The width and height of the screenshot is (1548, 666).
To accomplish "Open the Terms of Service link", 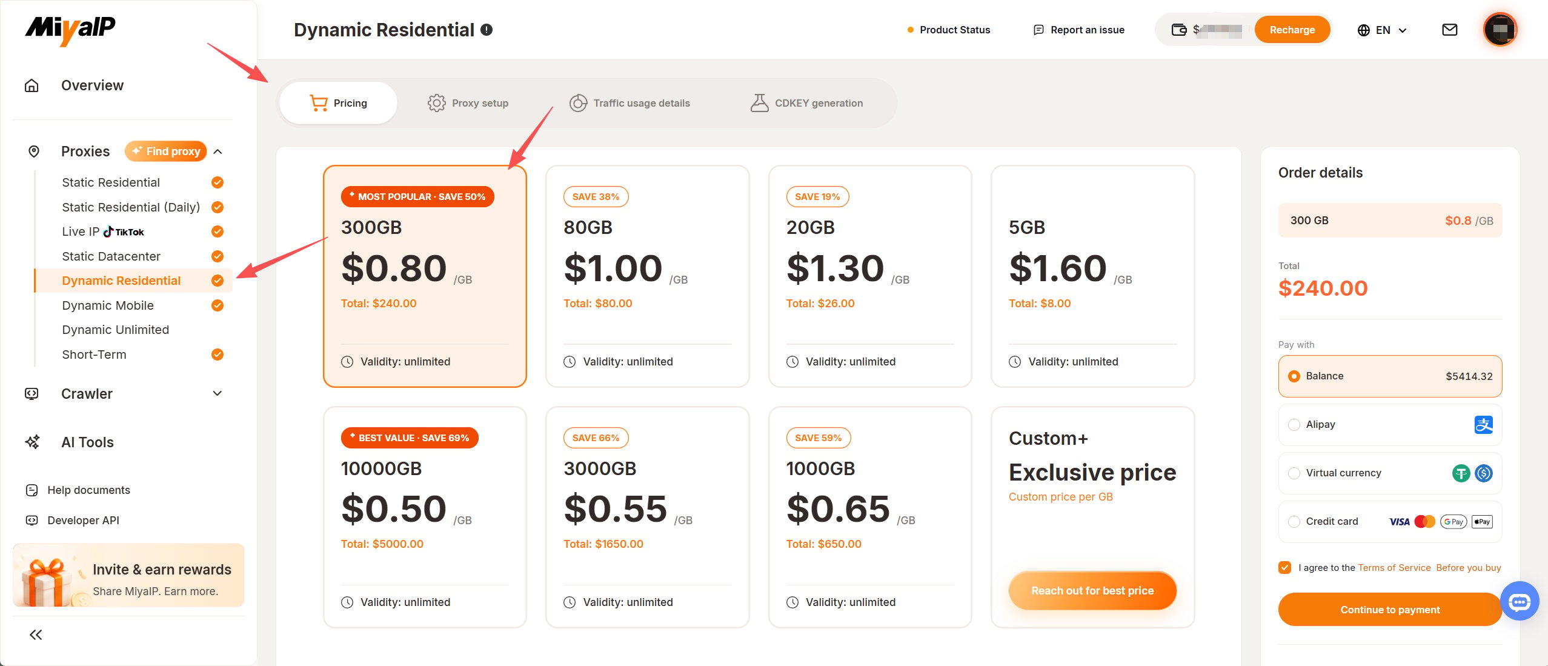I will (1394, 568).
